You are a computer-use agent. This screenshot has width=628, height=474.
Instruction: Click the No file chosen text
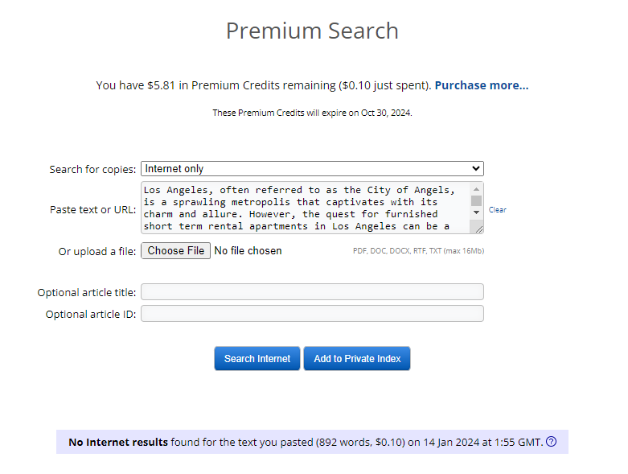point(248,251)
